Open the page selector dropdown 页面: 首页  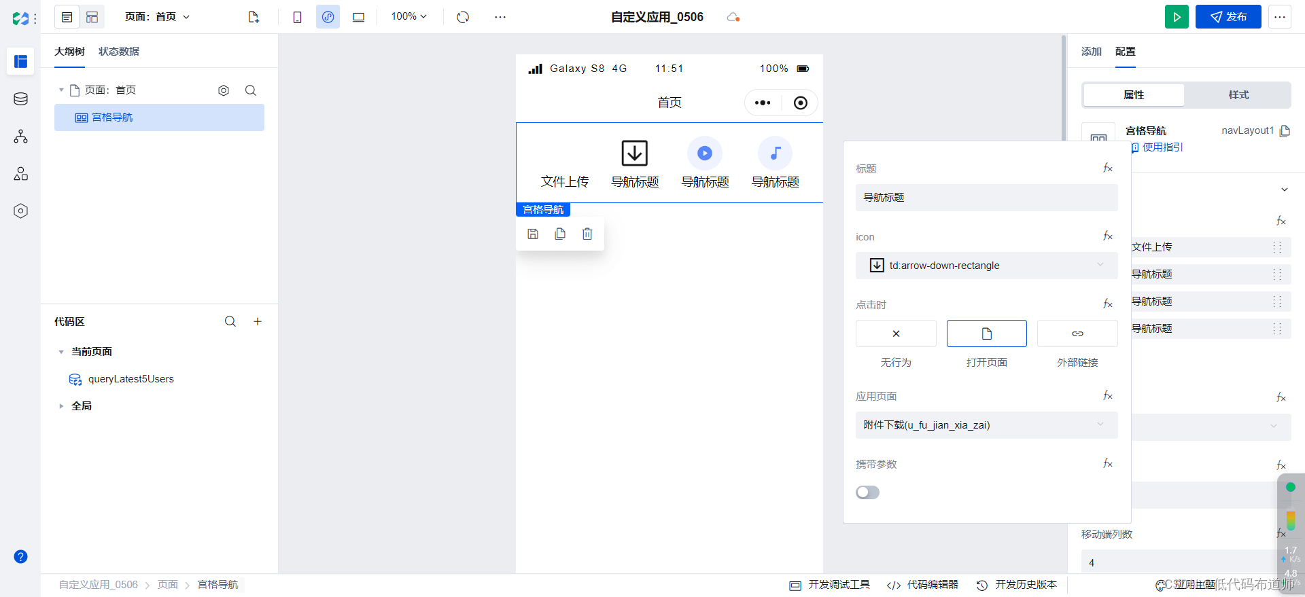158,17
